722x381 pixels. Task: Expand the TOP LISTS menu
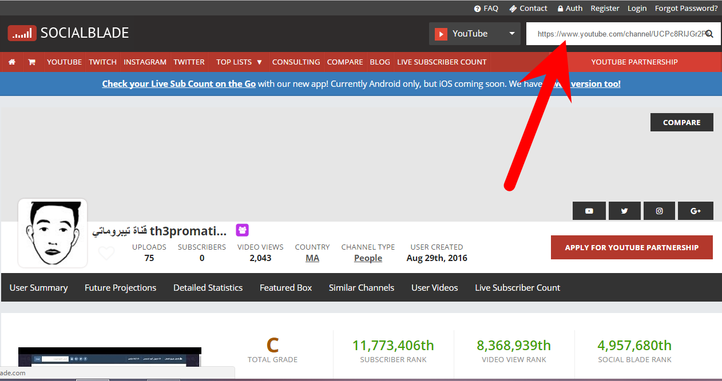coord(239,62)
